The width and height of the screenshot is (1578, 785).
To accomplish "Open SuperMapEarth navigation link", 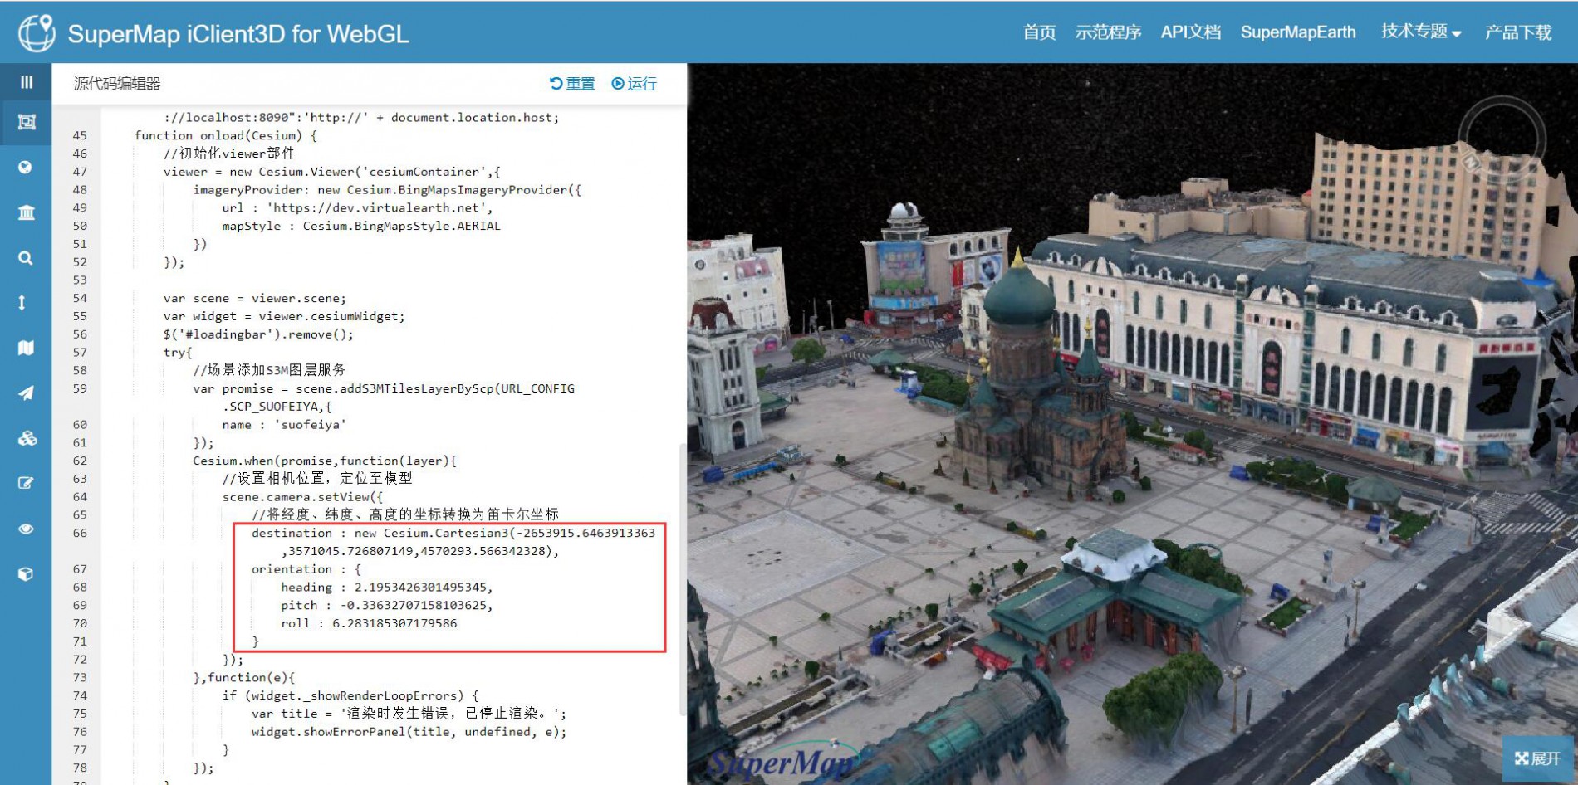I will click(1298, 32).
